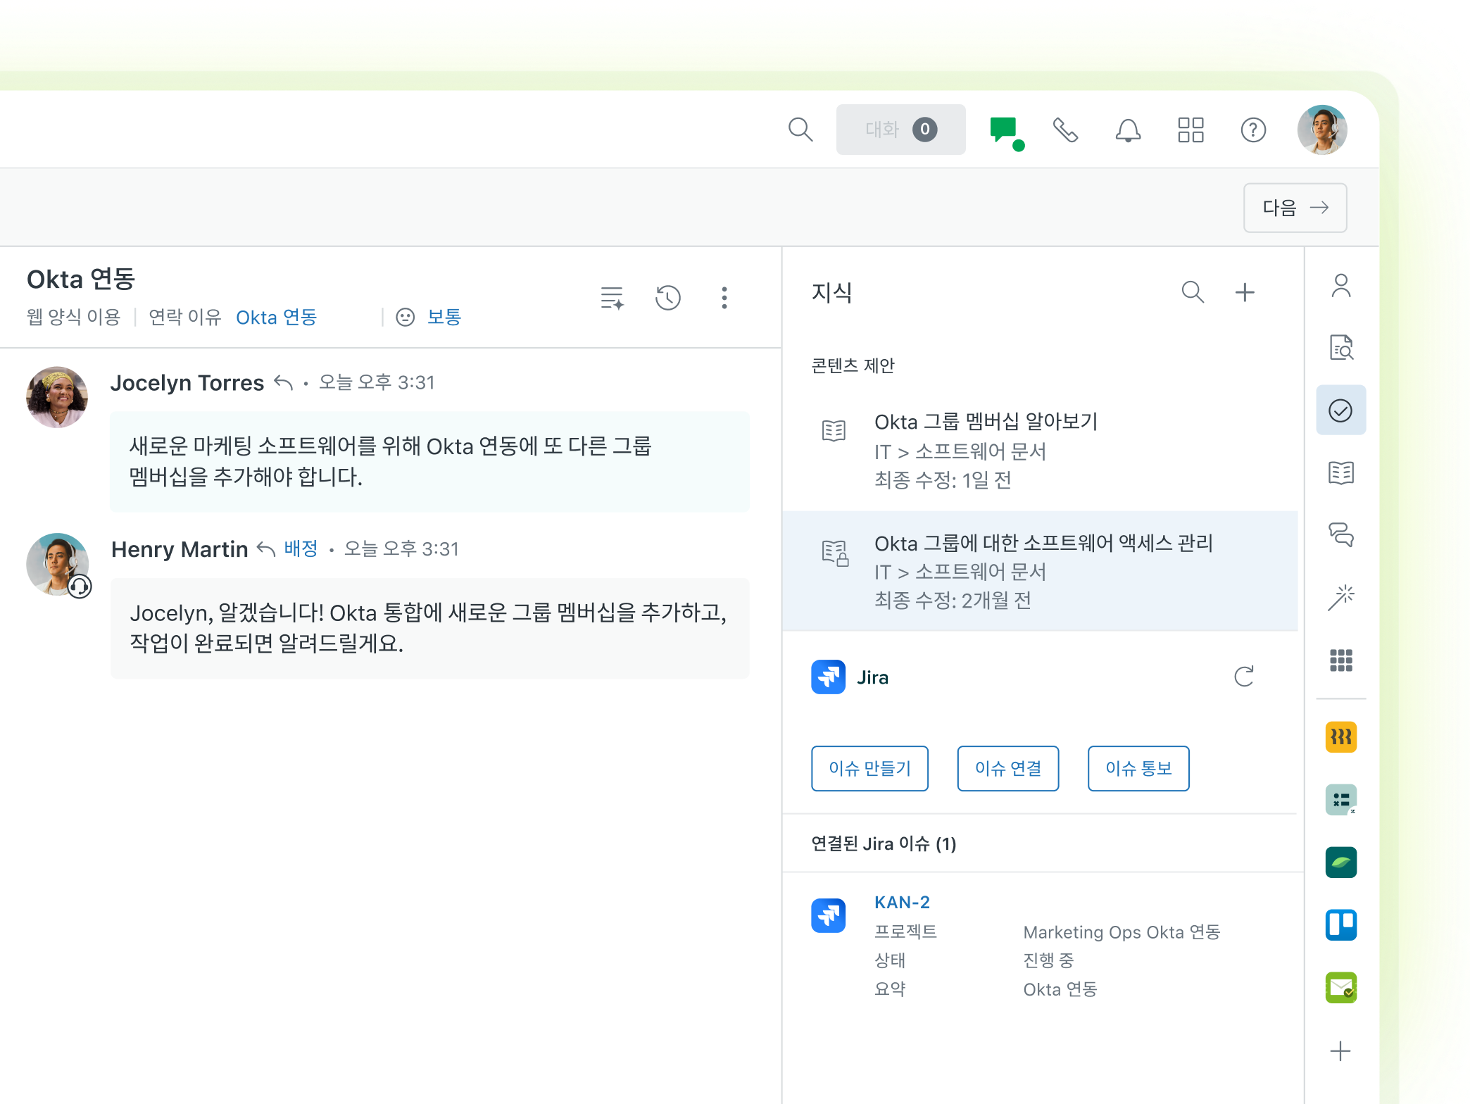Click Jocelyn Torres avatar
This screenshot has width=1470, height=1104.
(x=57, y=397)
